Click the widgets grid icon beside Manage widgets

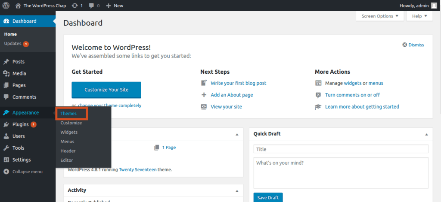pos(318,83)
